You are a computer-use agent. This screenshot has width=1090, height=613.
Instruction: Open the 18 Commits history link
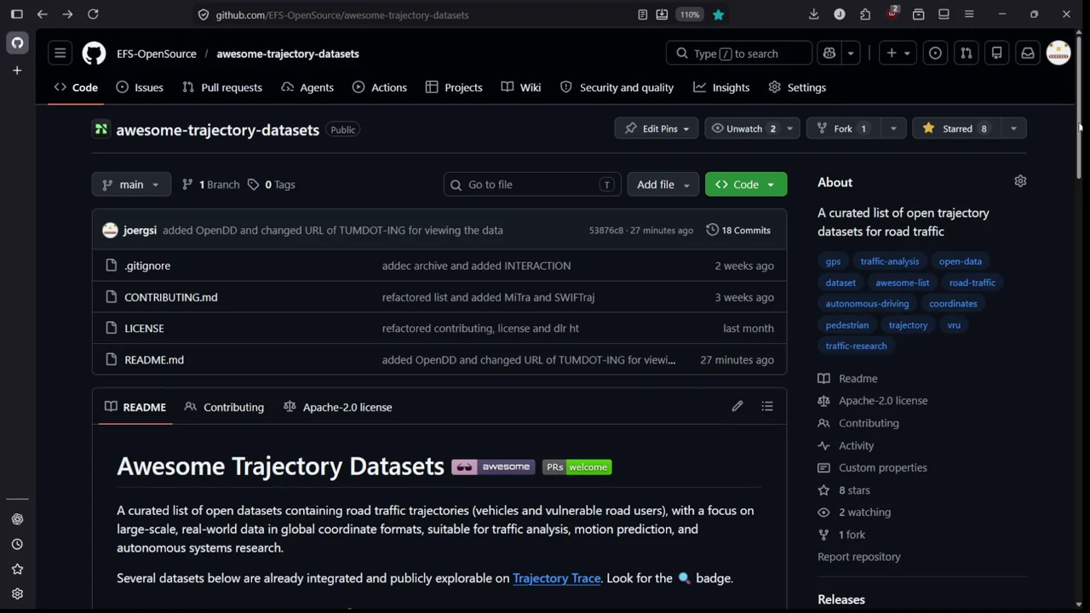point(737,230)
